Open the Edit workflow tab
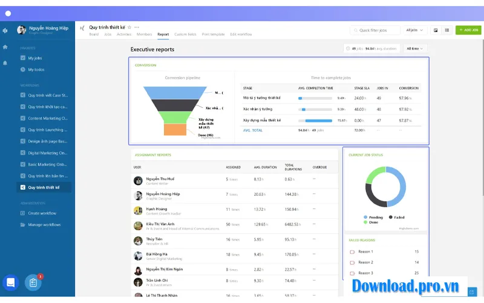Screen dimensions: 484x303 (x=241, y=35)
